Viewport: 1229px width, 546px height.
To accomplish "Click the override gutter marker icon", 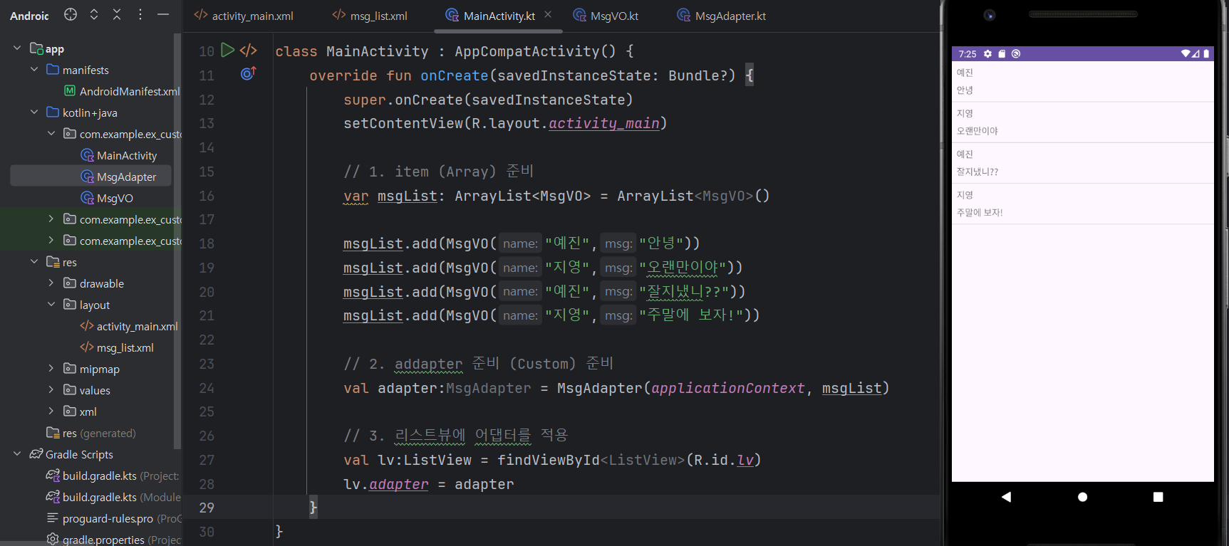I will [x=248, y=73].
